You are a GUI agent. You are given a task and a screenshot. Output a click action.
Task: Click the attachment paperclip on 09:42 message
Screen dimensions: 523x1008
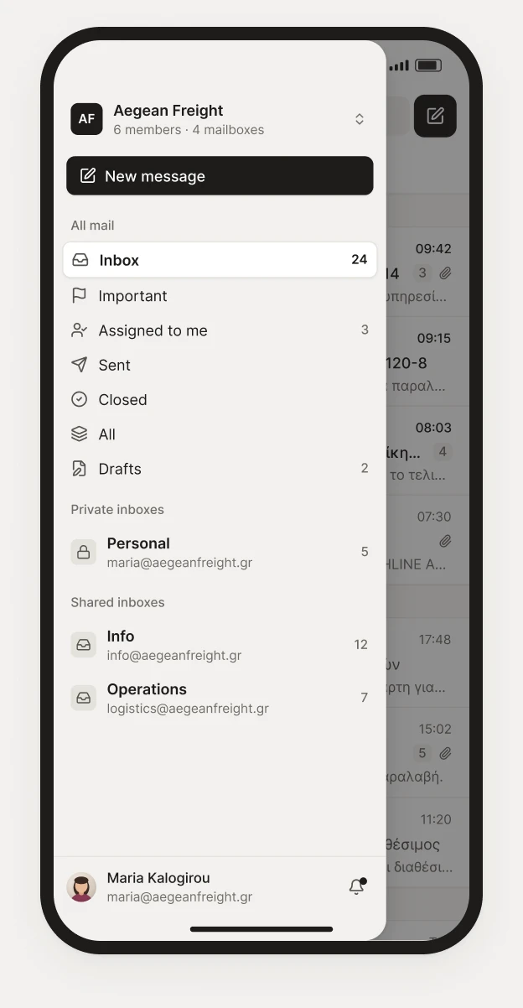point(445,273)
